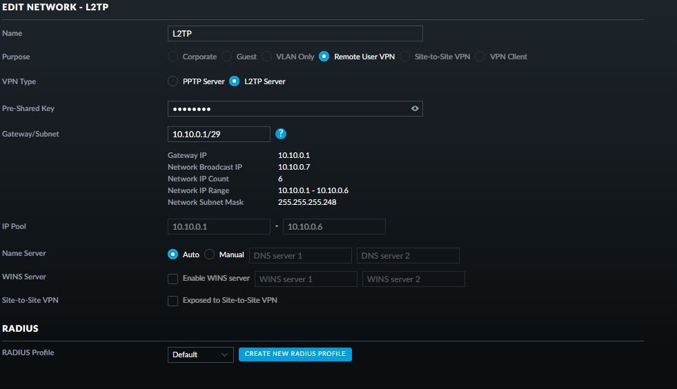Image resolution: width=677 pixels, height=389 pixels.
Task: Select the Guest purpose radio button
Action: coord(227,57)
